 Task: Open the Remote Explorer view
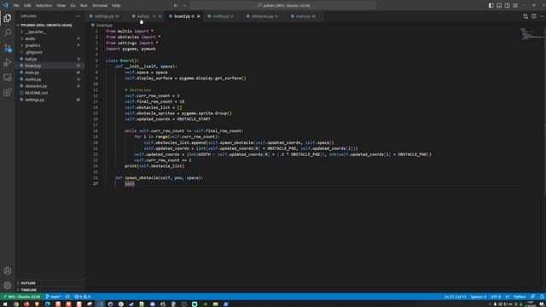tap(8, 78)
